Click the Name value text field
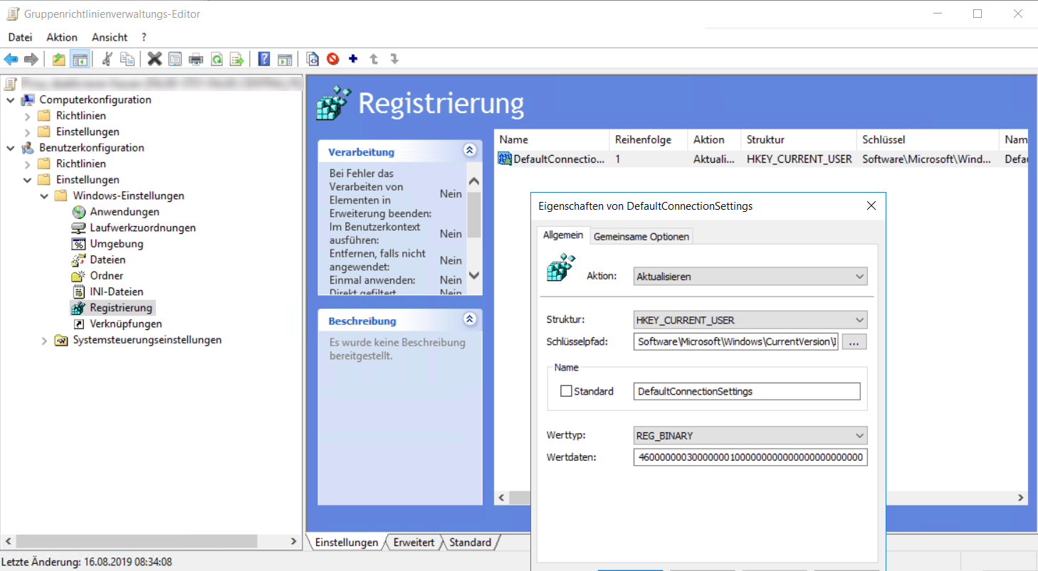The image size is (1038, 571). pos(747,391)
